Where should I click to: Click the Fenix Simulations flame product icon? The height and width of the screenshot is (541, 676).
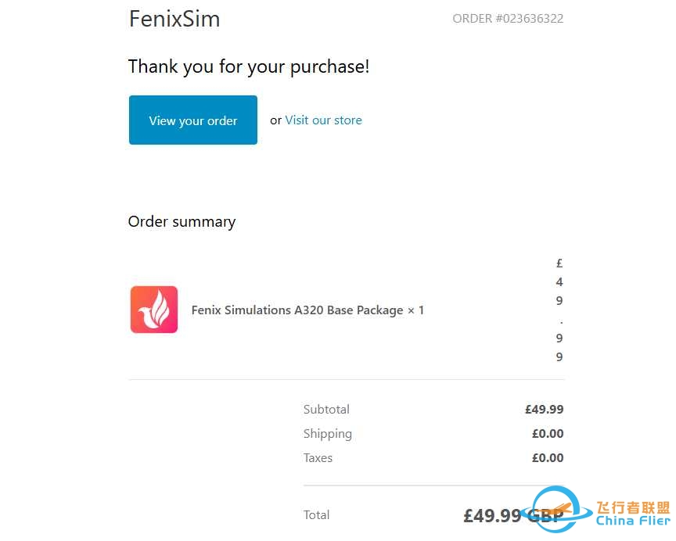coord(154,310)
